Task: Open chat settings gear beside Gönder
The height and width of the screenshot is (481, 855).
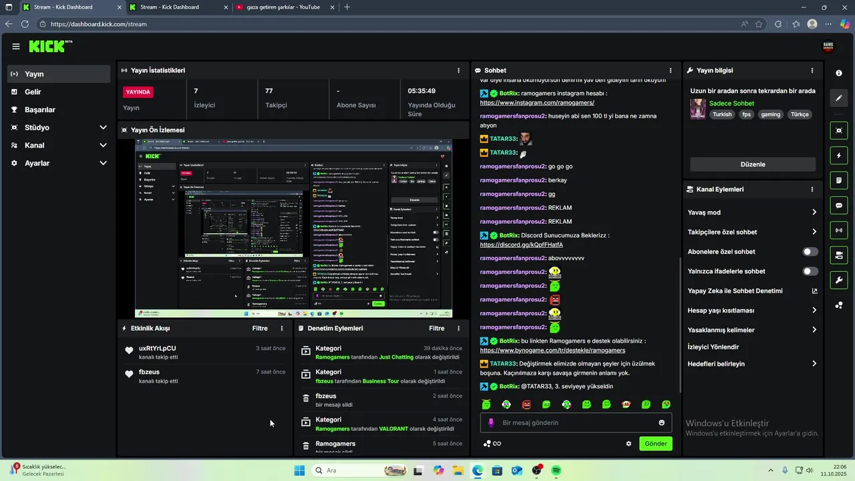Action: pos(629,444)
